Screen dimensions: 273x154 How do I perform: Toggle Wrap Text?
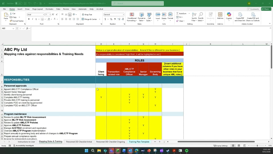pyautogui.click(x=87, y=15)
